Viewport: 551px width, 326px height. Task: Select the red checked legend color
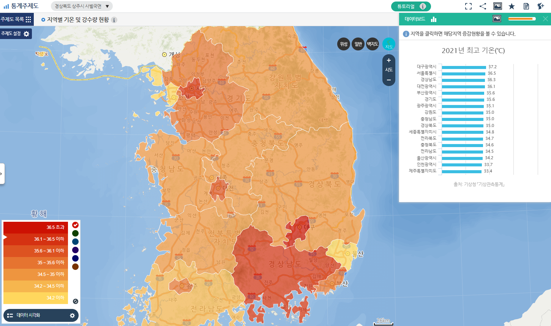75,225
